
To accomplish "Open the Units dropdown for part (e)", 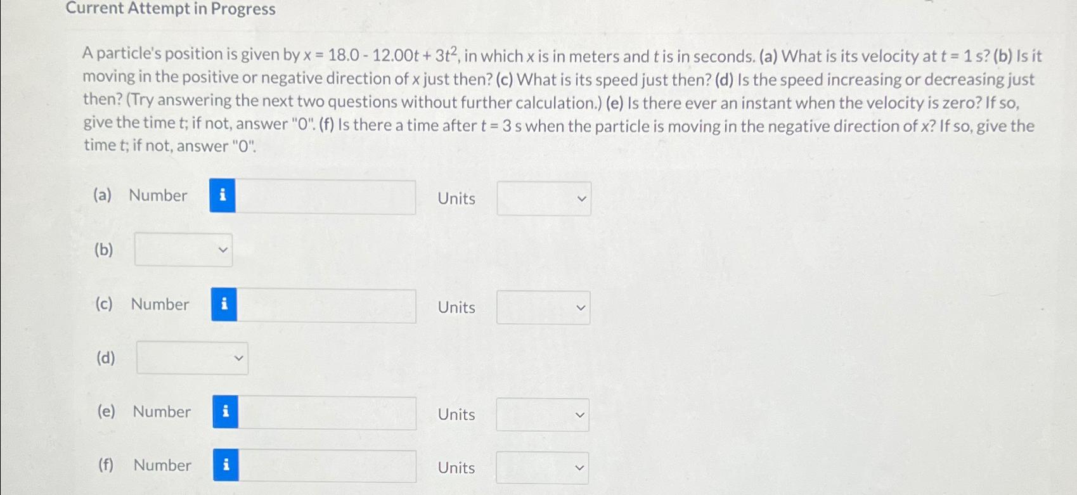I will 541,415.
